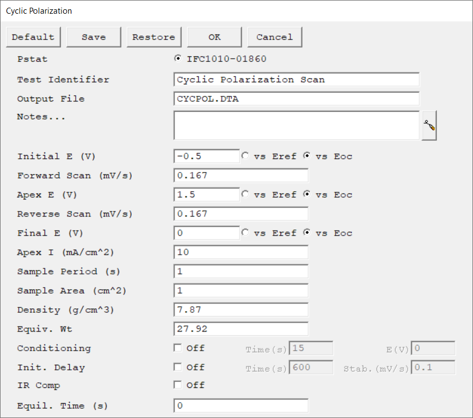Choose vs Eref for Apex E
Image resolution: width=473 pixels, height=418 pixels.
[245, 194]
